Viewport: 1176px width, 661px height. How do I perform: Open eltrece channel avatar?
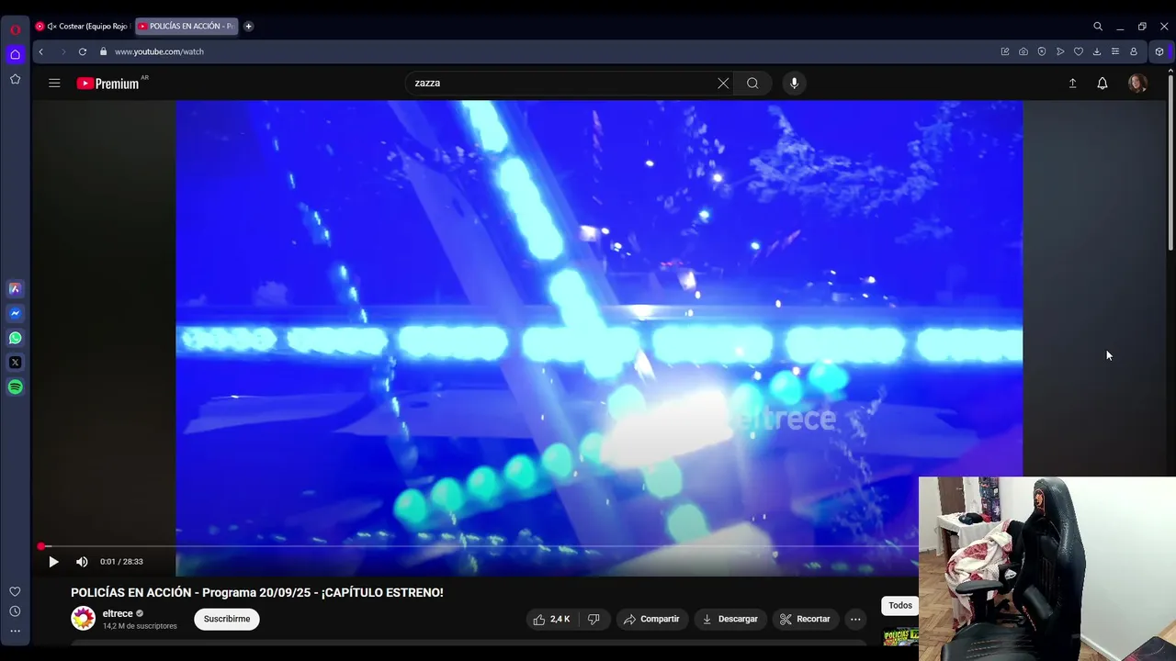(x=84, y=619)
